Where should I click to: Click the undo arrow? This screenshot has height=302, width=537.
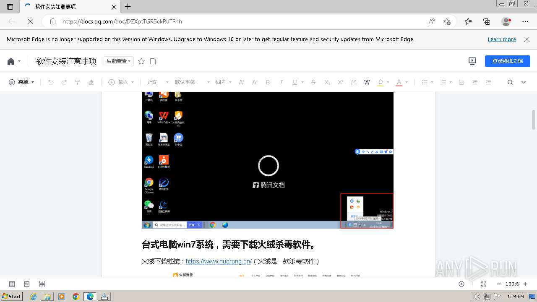pyautogui.click(x=51, y=82)
